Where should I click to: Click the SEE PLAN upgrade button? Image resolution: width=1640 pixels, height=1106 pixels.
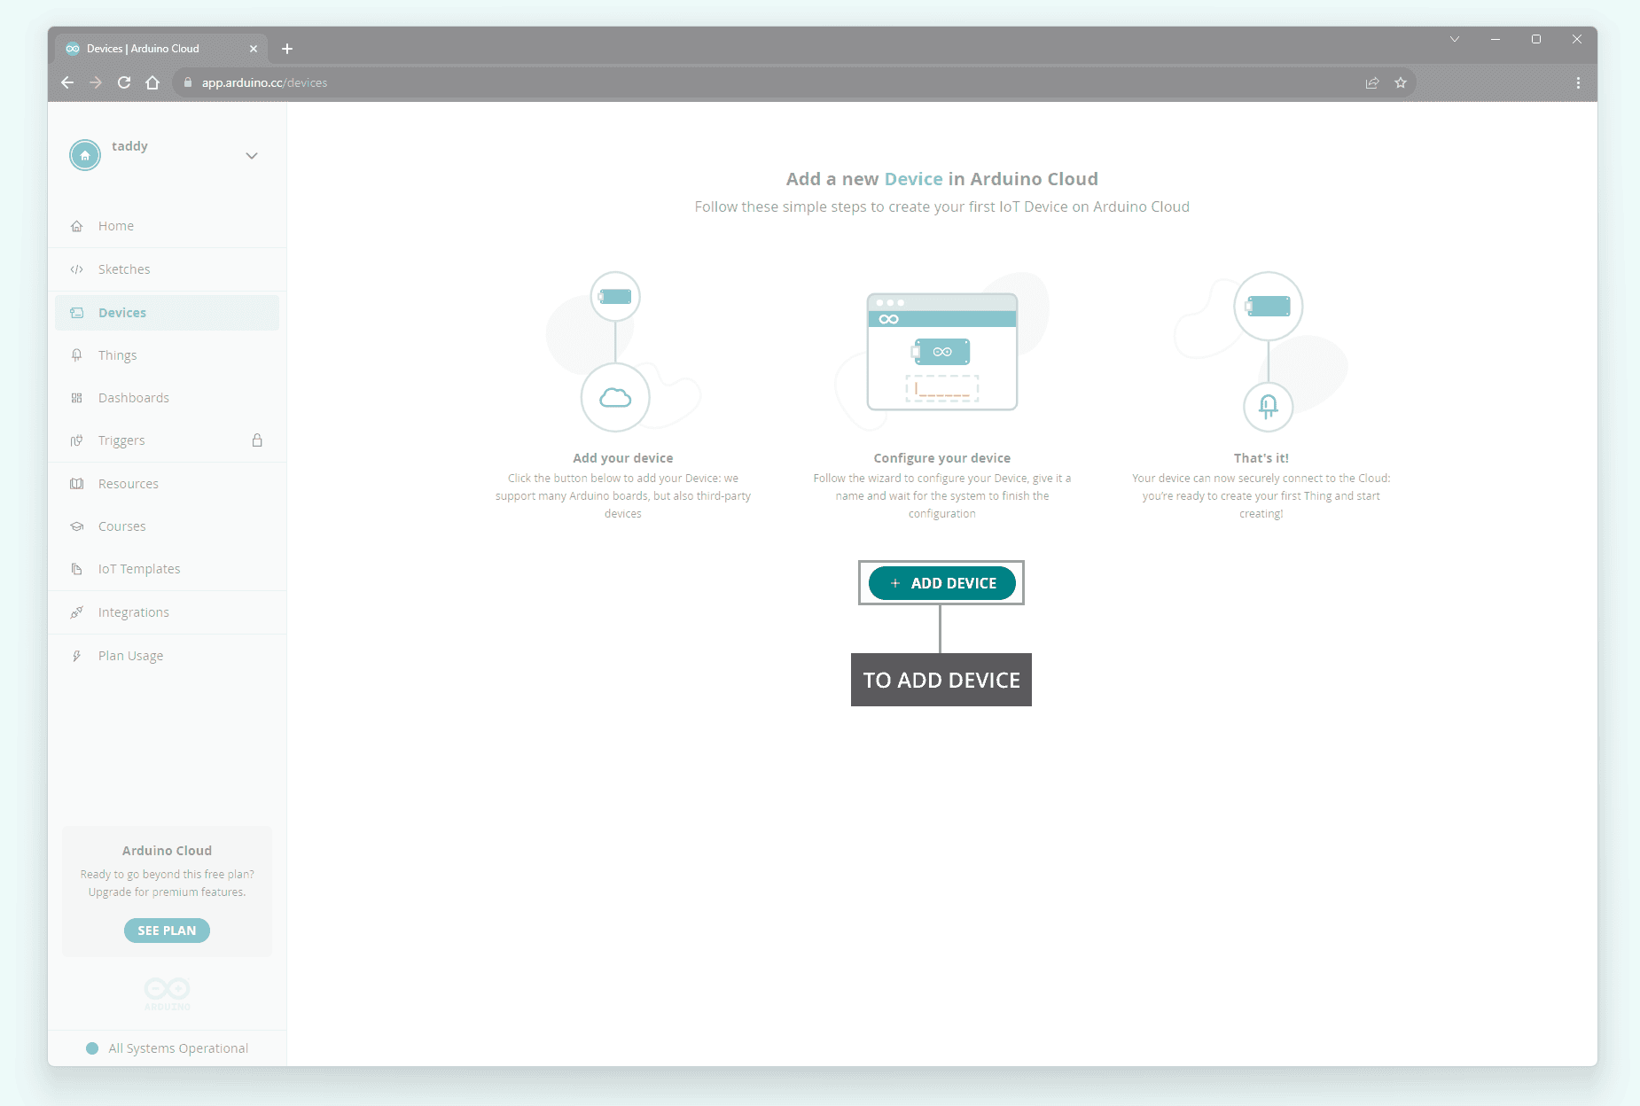[167, 931]
